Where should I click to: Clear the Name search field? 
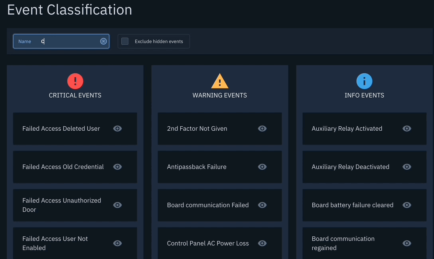(103, 41)
